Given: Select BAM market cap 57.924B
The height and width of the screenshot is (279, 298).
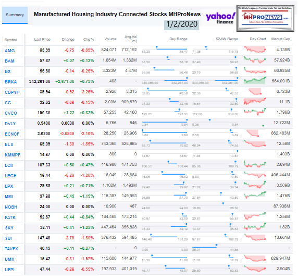Looking at the screenshot, I should (x=282, y=60).
